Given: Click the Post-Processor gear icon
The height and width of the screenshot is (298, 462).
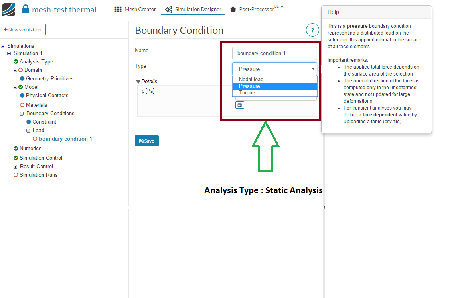Looking at the screenshot, I should point(233,9).
